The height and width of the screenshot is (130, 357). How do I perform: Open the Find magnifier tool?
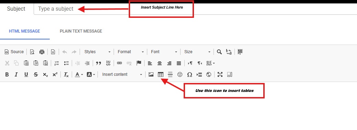tap(219, 52)
